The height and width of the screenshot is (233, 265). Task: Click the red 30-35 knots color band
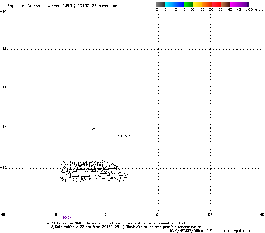[216, 4]
